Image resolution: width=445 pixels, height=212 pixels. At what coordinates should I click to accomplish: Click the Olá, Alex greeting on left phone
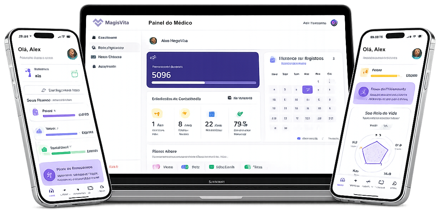[x=30, y=49]
